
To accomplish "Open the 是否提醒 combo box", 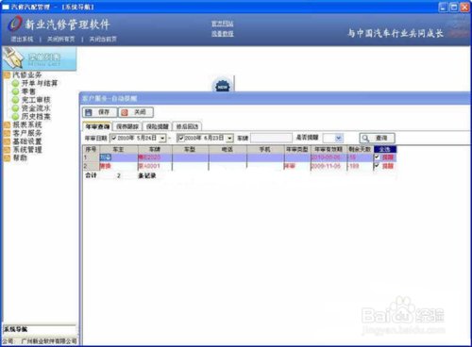I will click(333, 138).
